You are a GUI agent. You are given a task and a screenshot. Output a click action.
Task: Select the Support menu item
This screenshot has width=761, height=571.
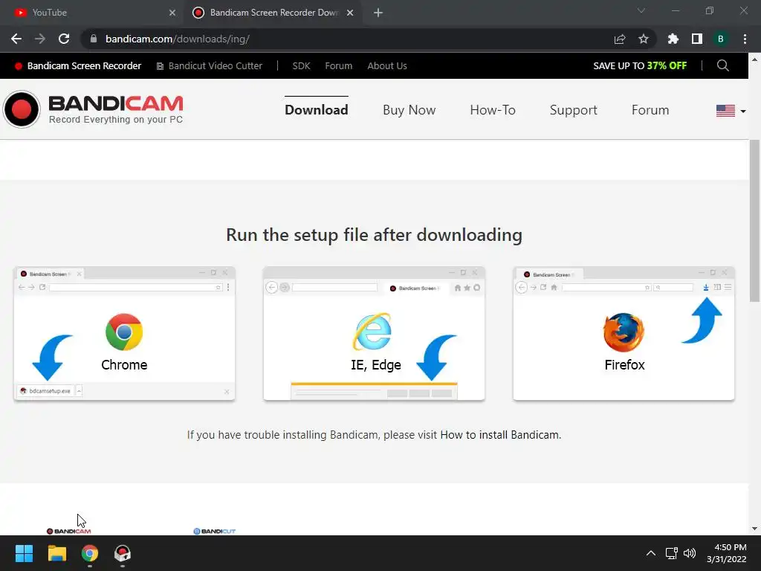[573, 110]
